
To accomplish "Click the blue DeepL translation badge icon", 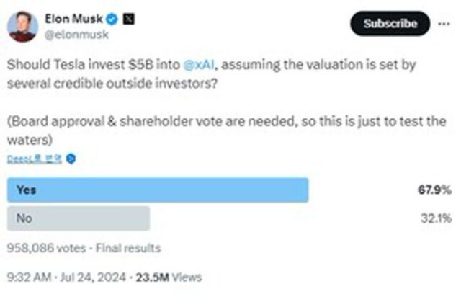I will point(71,159).
